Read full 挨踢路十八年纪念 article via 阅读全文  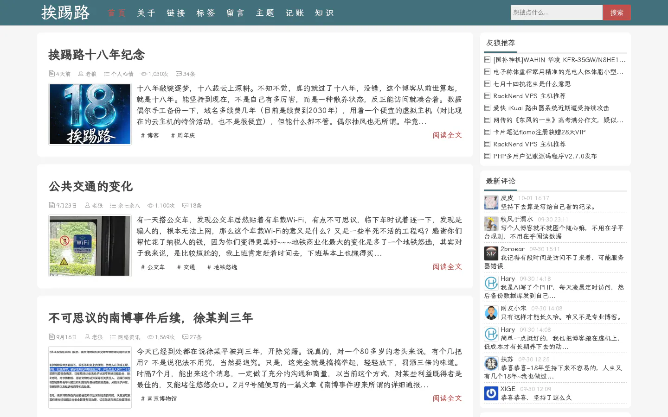click(x=447, y=135)
